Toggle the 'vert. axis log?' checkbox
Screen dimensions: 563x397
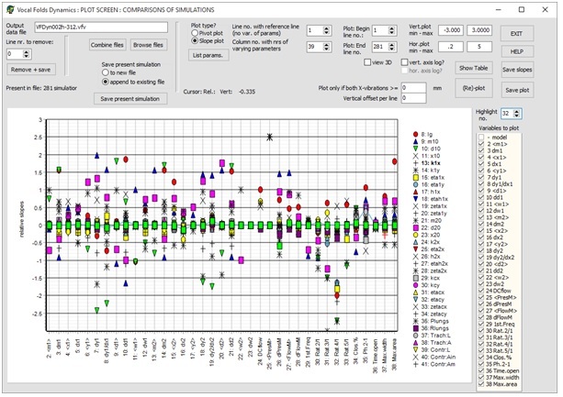click(x=405, y=62)
